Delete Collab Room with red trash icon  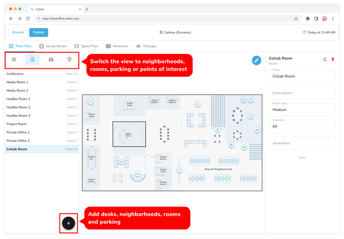point(333,59)
